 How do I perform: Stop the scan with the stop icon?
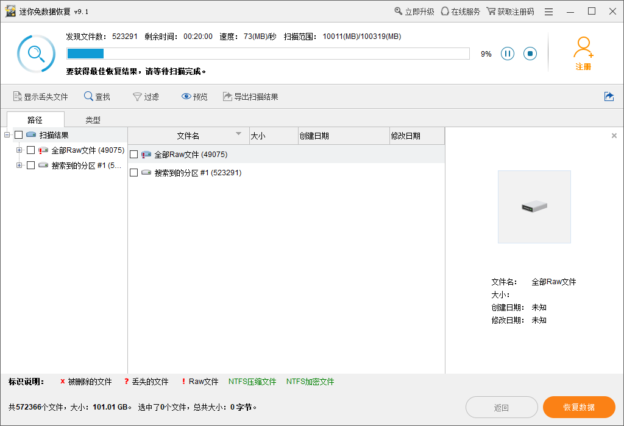click(x=530, y=54)
